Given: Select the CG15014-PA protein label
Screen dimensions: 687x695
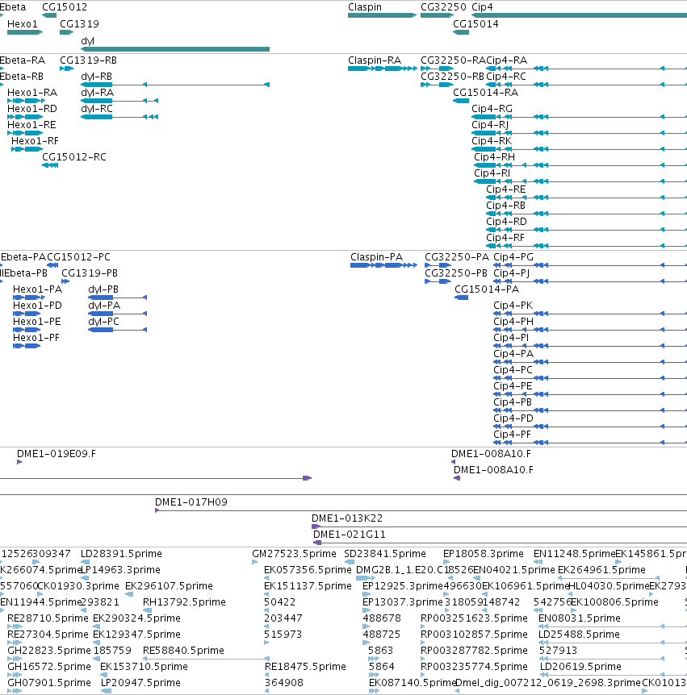Looking at the screenshot, I should pyautogui.click(x=487, y=289).
